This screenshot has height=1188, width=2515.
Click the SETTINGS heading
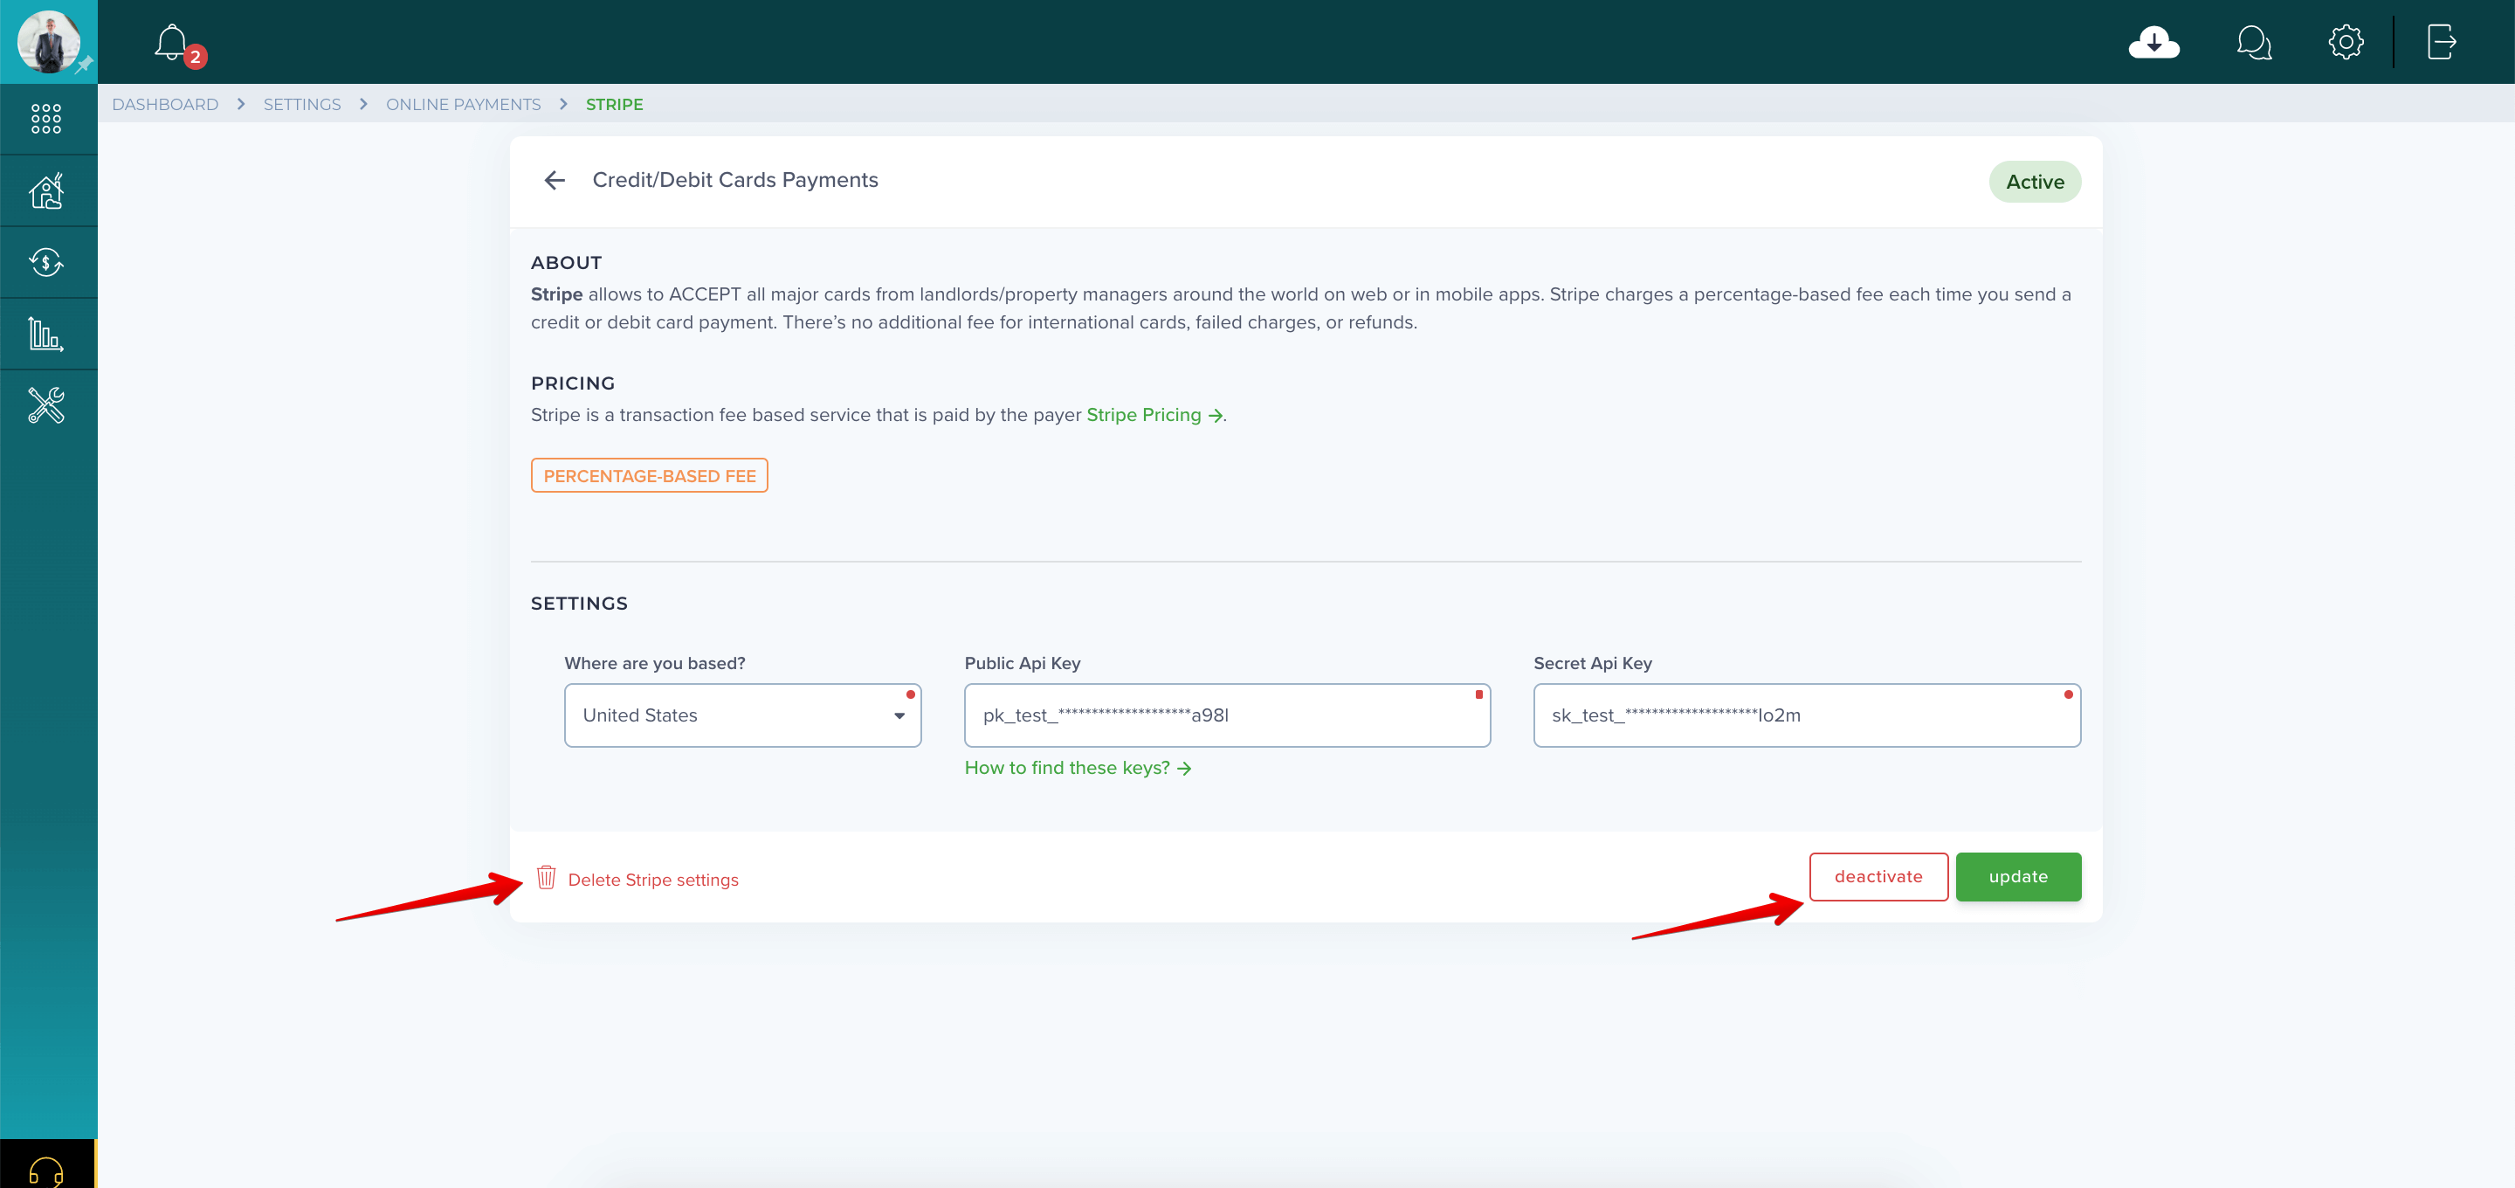tap(579, 604)
